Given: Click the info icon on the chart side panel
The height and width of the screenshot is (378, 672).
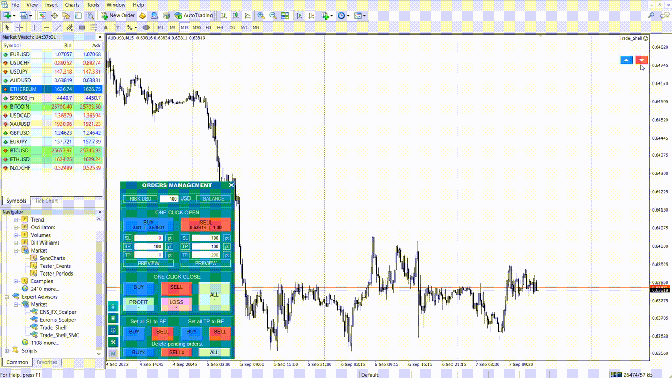Looking at the screenshot, I should click(x=112, y=330).
